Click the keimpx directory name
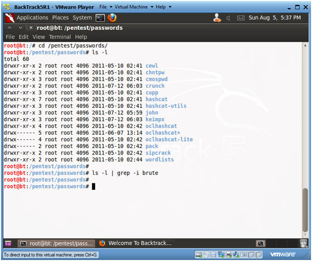This screenshot has height=261, width=312. pos(155,119)
